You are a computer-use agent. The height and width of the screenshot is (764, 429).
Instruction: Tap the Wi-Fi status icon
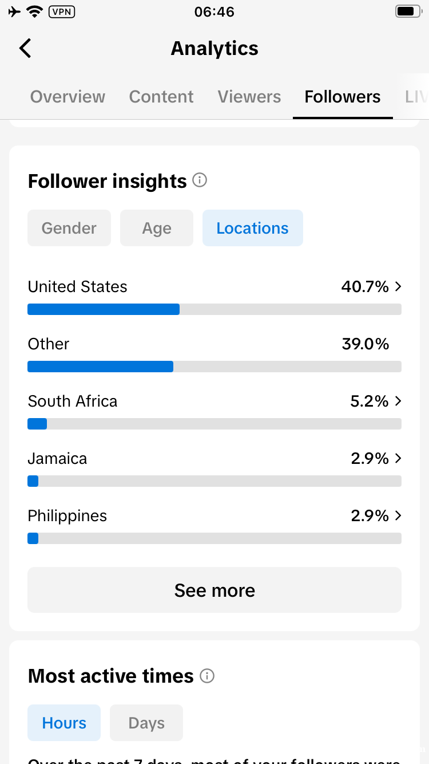coord(35,11)
